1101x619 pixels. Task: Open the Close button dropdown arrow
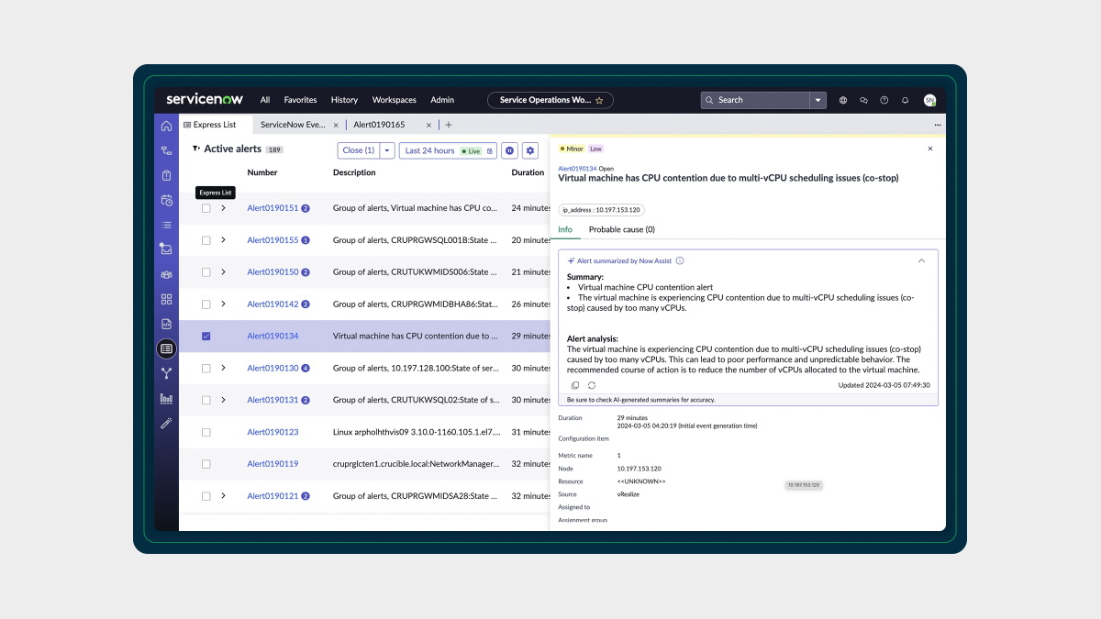387,150
